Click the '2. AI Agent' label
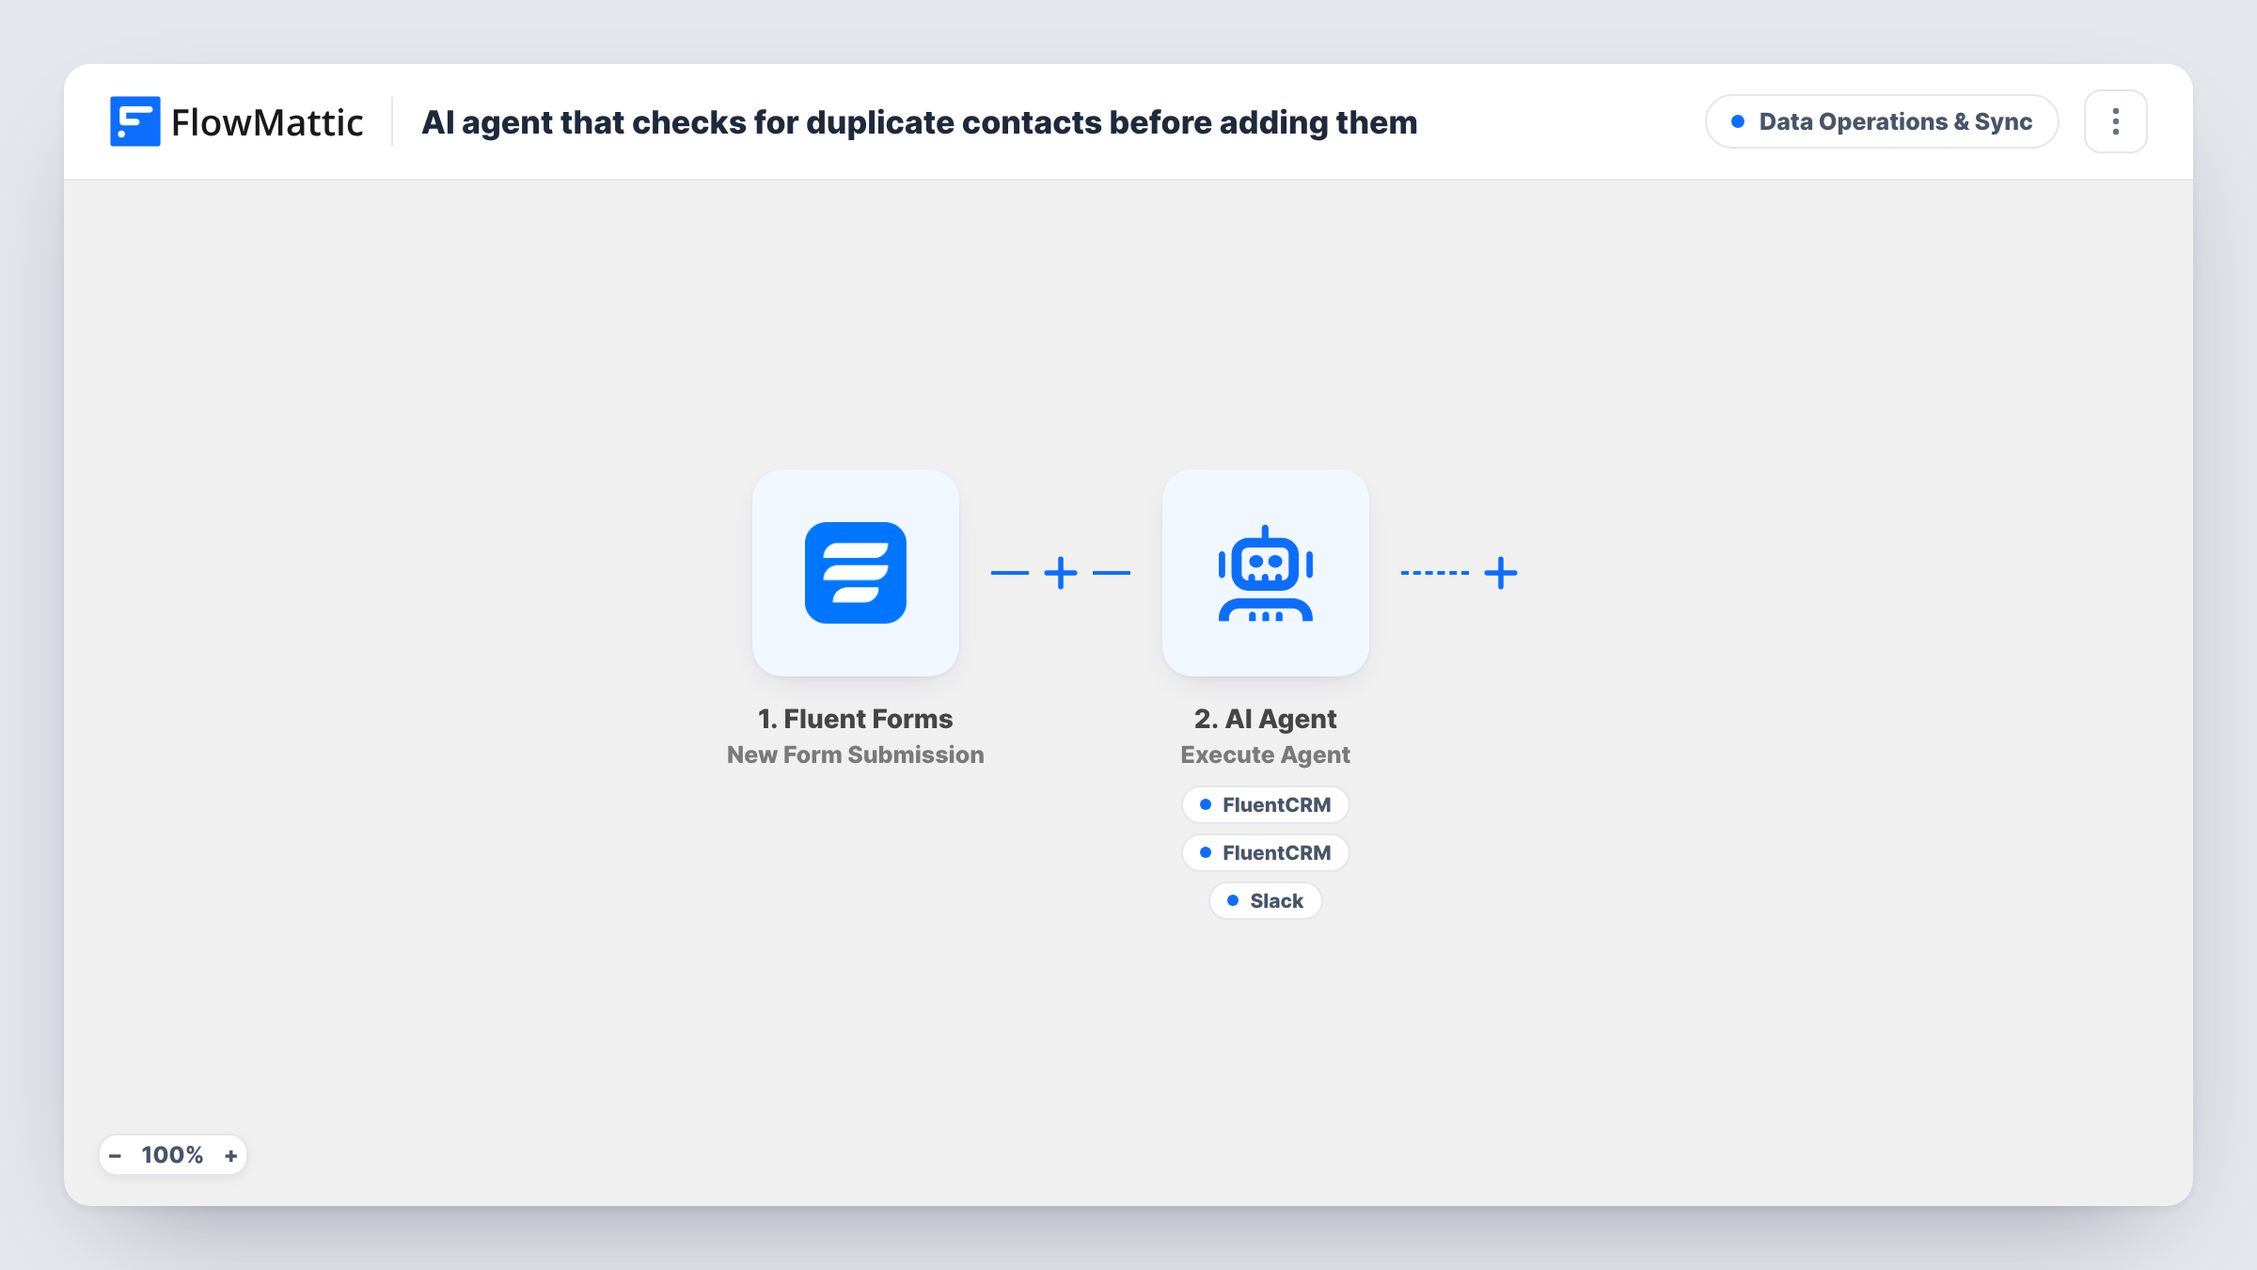Screen dimensions: 2257x1270 click(1265, 719)
